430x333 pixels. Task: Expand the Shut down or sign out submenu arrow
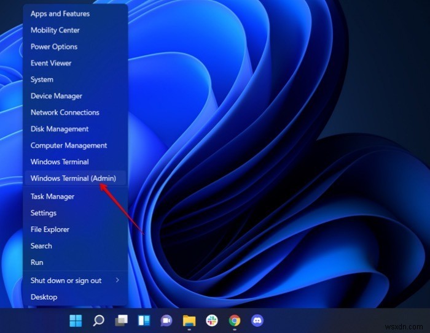(x=117, y=280)
